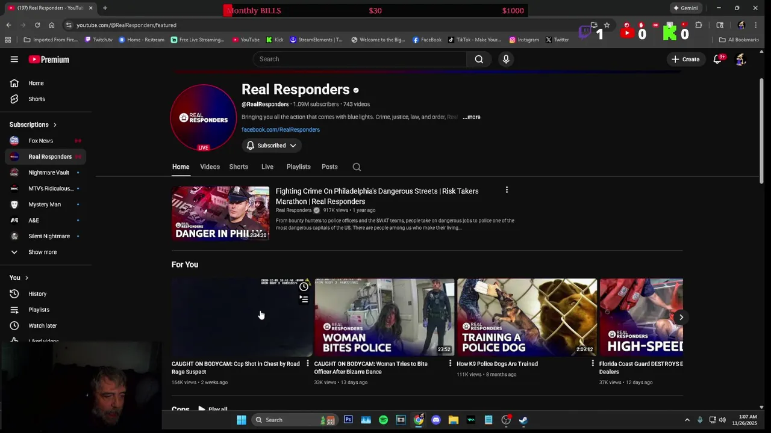Search within channel using magnifier icon
Screen dimensions: 771x433
pyautogui.click(x=357, y=167)
